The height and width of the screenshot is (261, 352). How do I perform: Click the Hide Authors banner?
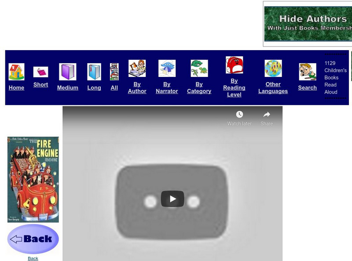[308, 24]
